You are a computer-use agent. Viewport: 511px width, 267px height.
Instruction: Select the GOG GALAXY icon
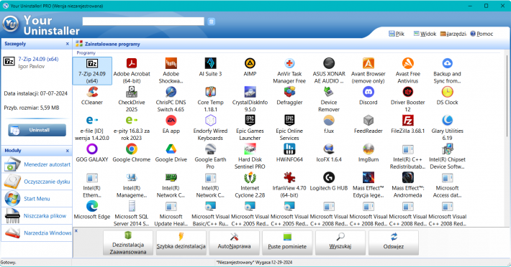tap(92, 149)
